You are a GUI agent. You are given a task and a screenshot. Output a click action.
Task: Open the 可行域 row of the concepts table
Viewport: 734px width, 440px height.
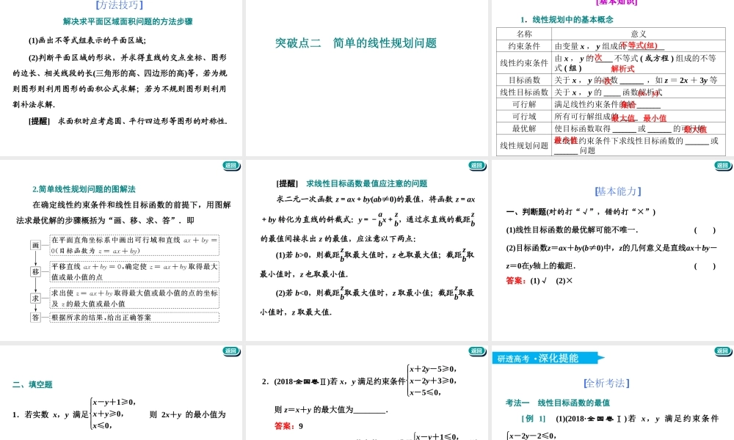pos(523,116)
